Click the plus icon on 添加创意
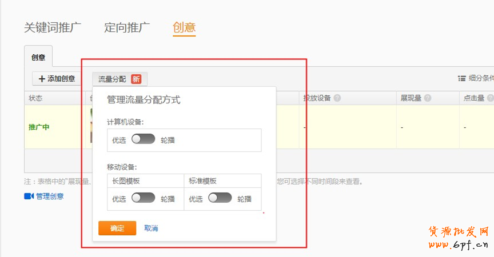This screenshot has width=494, height=257. pyautogui.click(x=42, y=79)
